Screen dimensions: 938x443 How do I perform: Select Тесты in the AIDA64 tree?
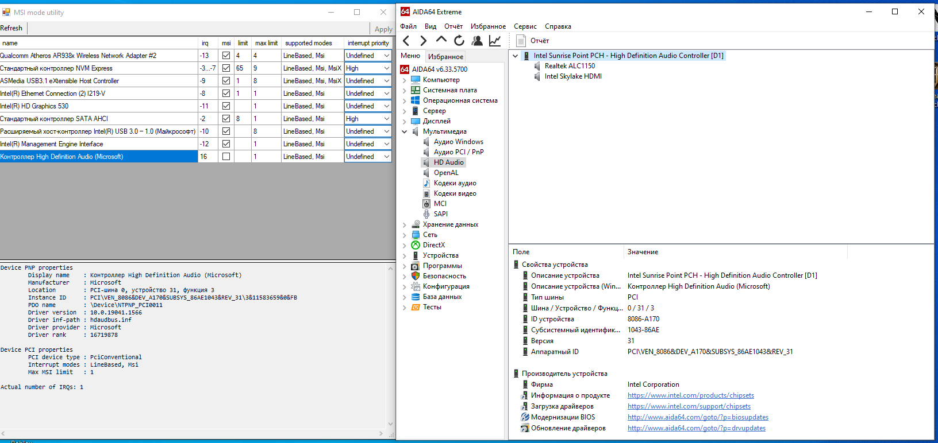click(x=432, y=307)
